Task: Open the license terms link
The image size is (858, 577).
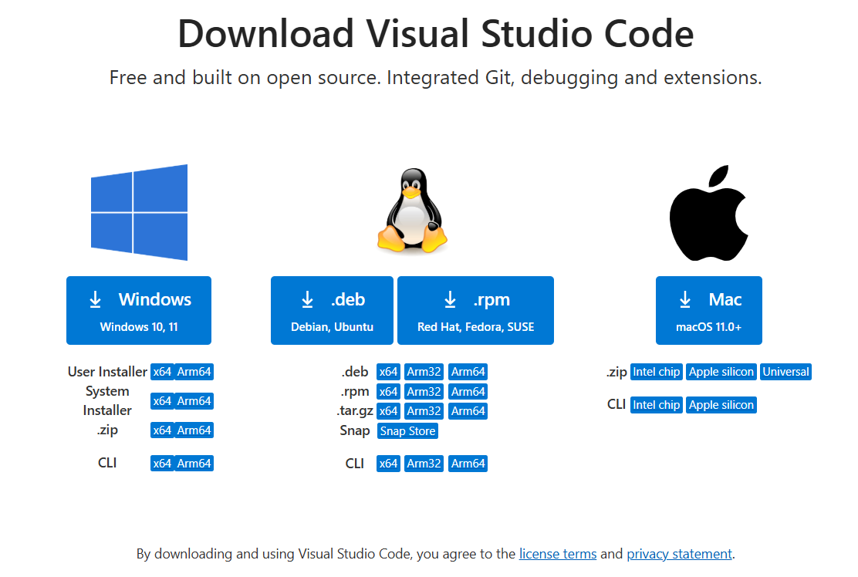Action: [557, 554]
